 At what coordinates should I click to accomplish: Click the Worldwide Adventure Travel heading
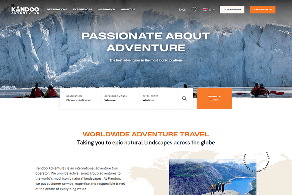[x=146, y=134]
